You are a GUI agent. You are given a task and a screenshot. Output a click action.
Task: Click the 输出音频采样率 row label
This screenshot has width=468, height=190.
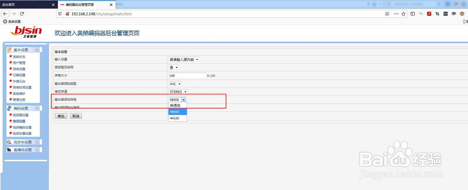click(x=66, y=100)
